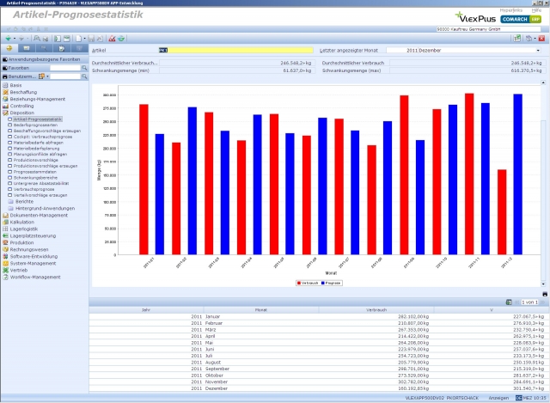Expand the Berichte folder
This screenshot has height=403, width=550.
[24, 200]
